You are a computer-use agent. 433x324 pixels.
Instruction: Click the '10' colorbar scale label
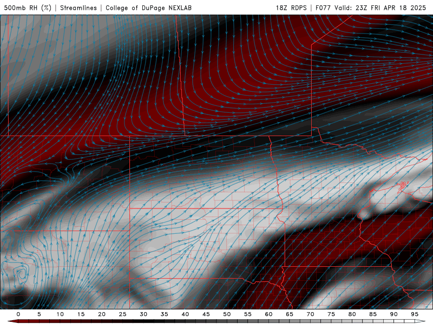coord(60,314)
